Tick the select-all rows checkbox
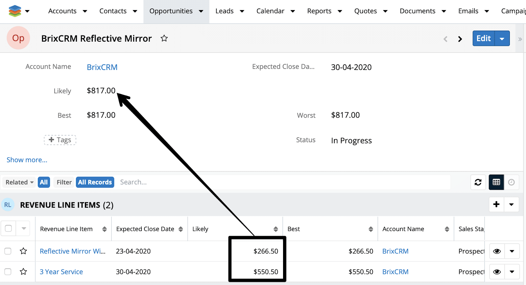The height and width of the screenshot is (285, 526). click(8, 228)
